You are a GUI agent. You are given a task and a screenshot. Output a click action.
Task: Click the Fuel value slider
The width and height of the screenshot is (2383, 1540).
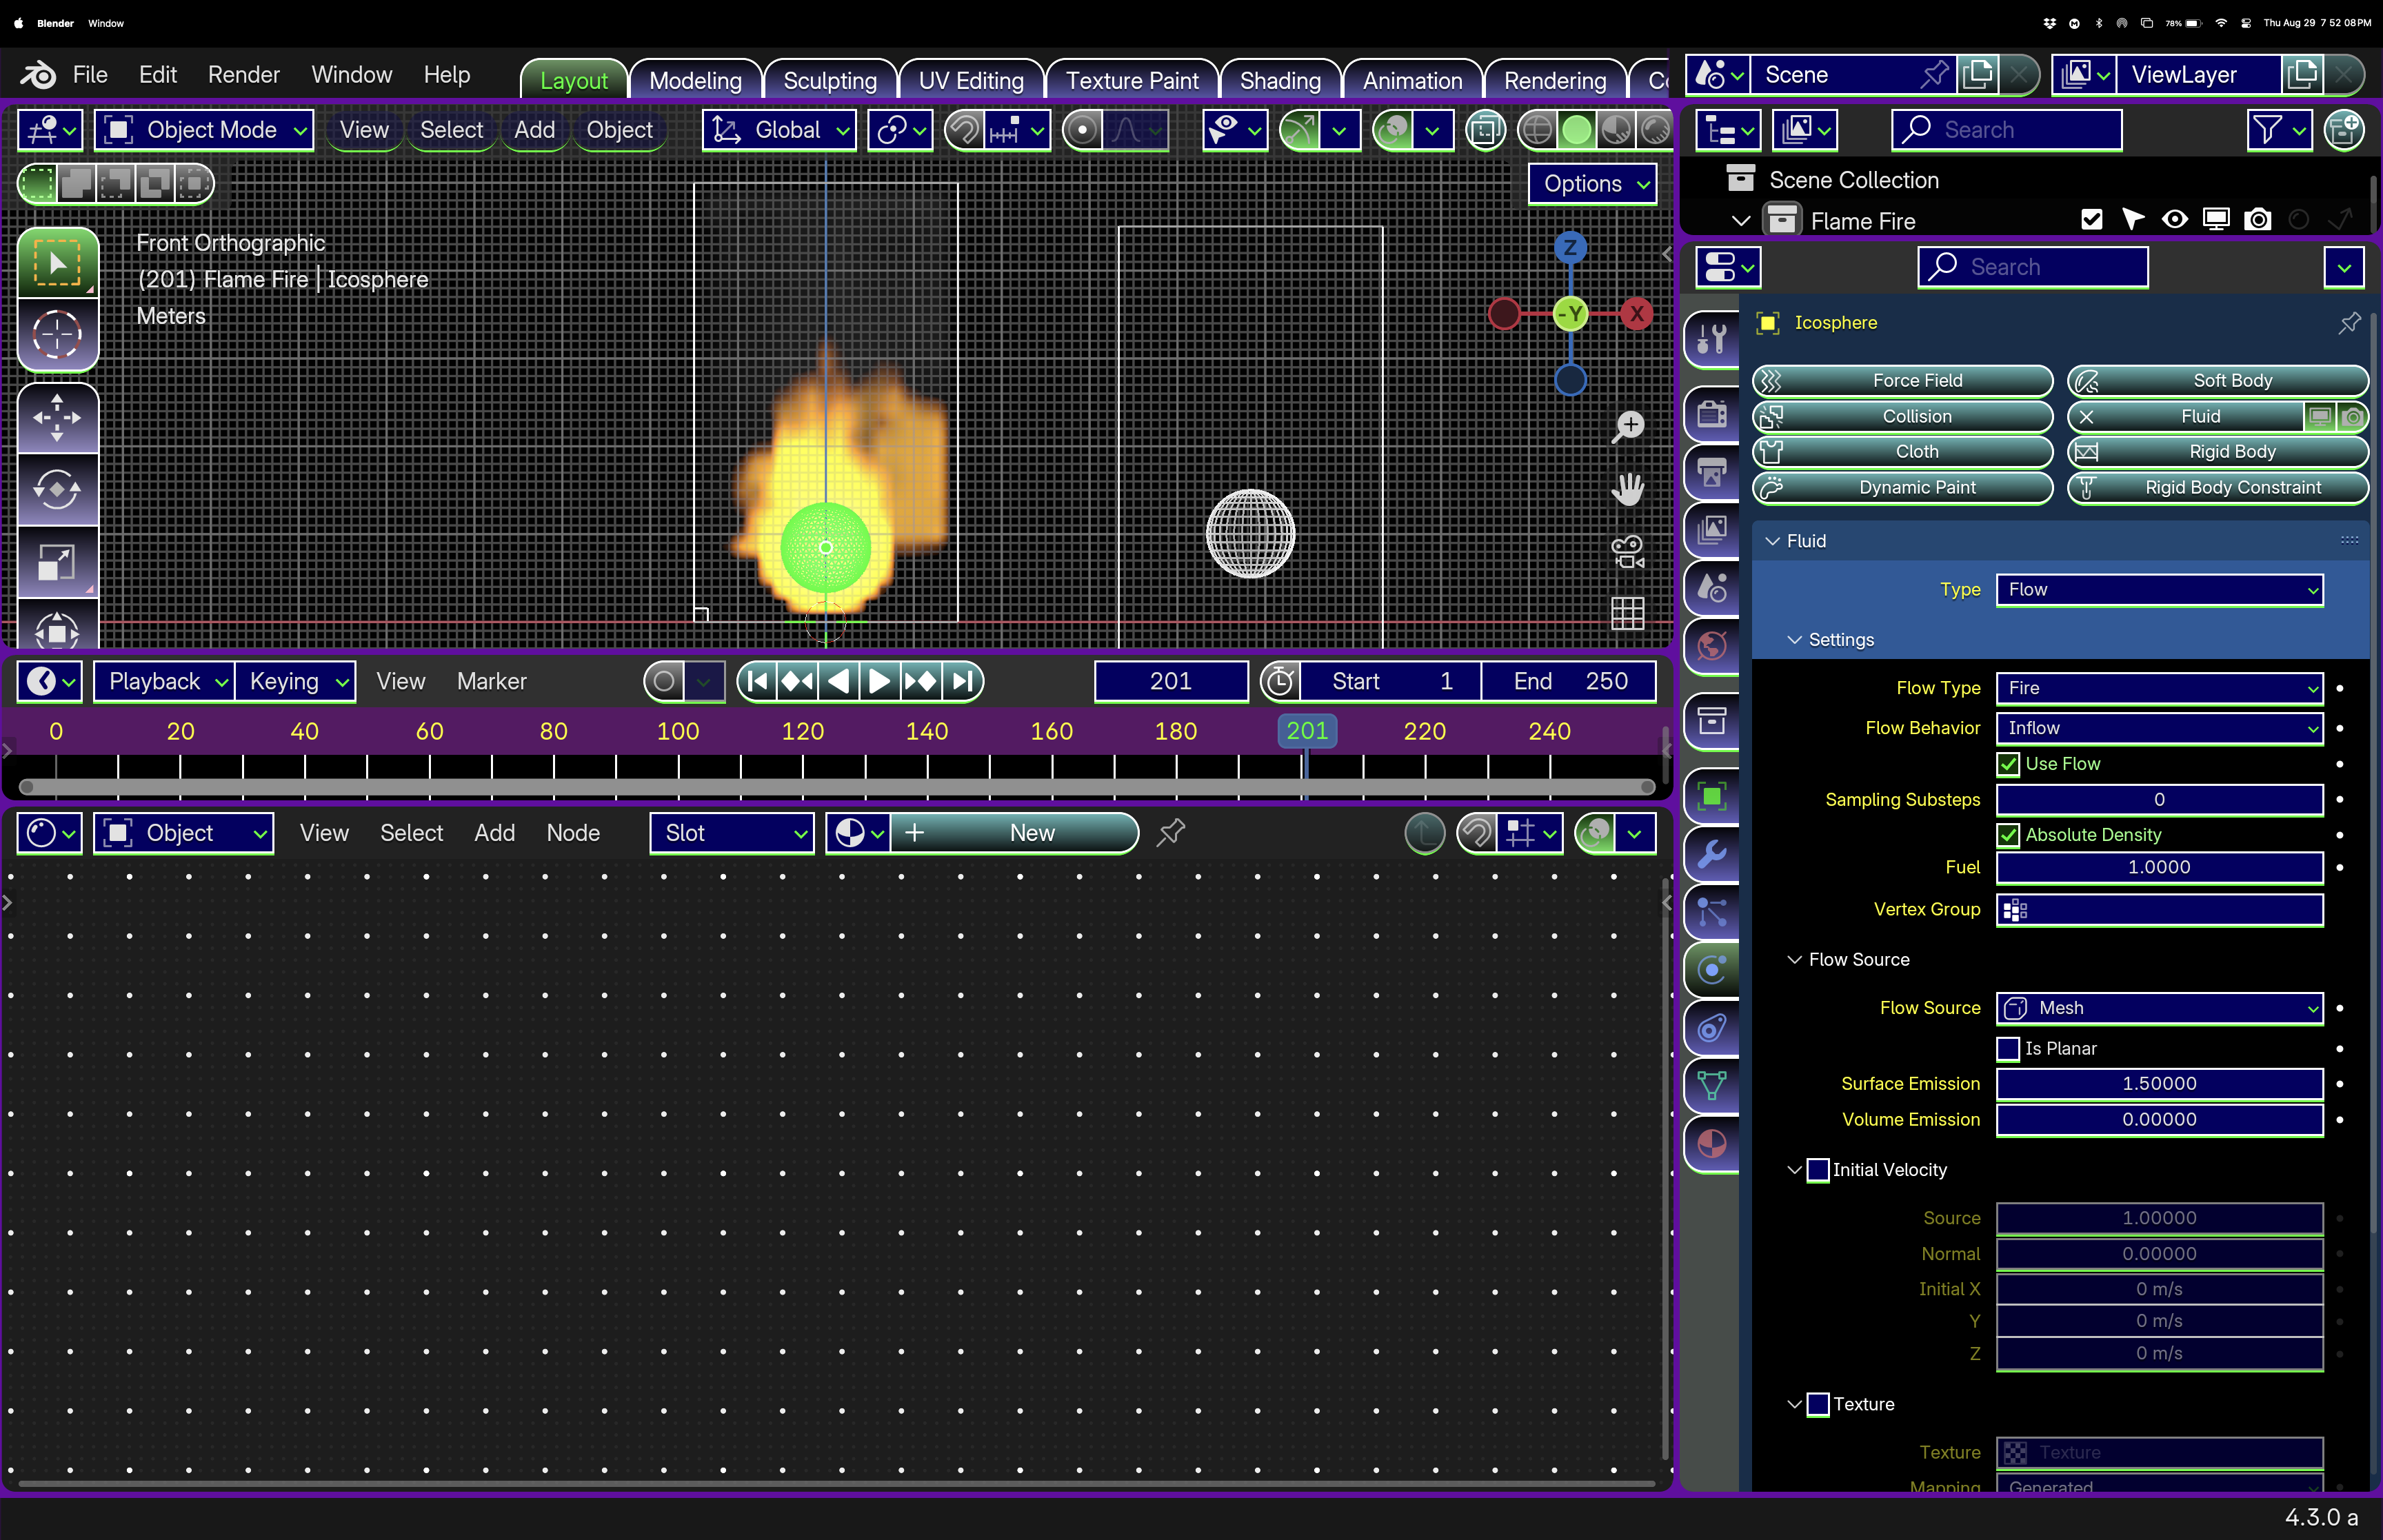coord(2159,868)
